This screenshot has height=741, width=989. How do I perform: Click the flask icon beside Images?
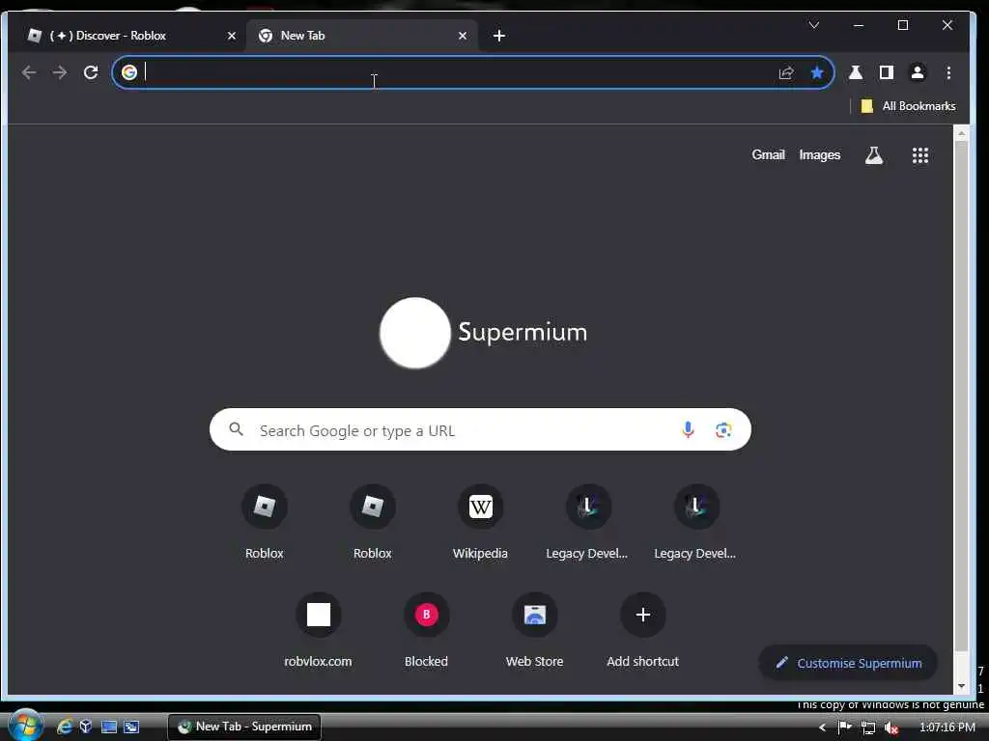point(873,155)
